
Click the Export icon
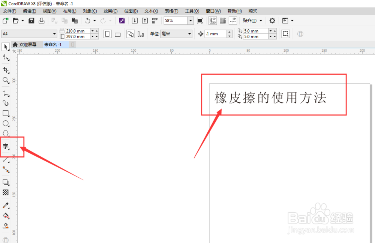pos(145,21)
